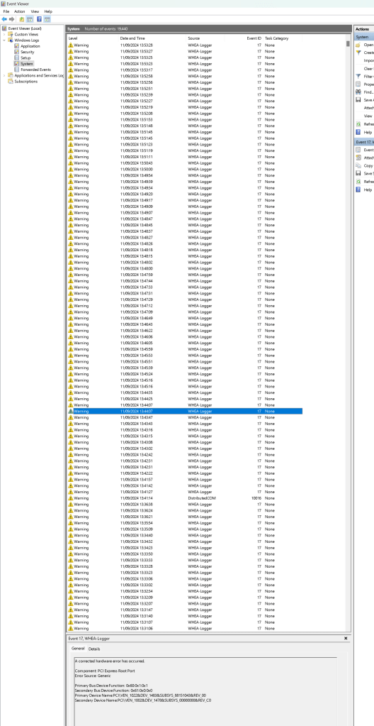Click the Back arrow in the toolbar
Screen dimensions: 374x726
pyautogui.click(x=4, y=19)
